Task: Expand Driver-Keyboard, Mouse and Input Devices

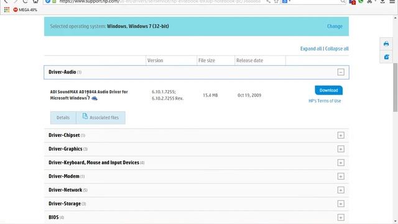Action: pos(341,162)
